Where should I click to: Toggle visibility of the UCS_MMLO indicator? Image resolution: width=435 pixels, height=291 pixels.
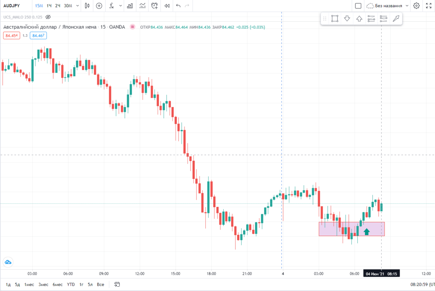click(48, 17)
